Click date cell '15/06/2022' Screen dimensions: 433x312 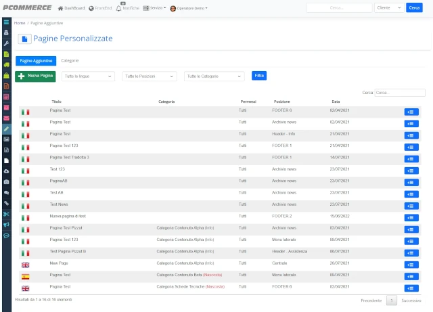340,216
